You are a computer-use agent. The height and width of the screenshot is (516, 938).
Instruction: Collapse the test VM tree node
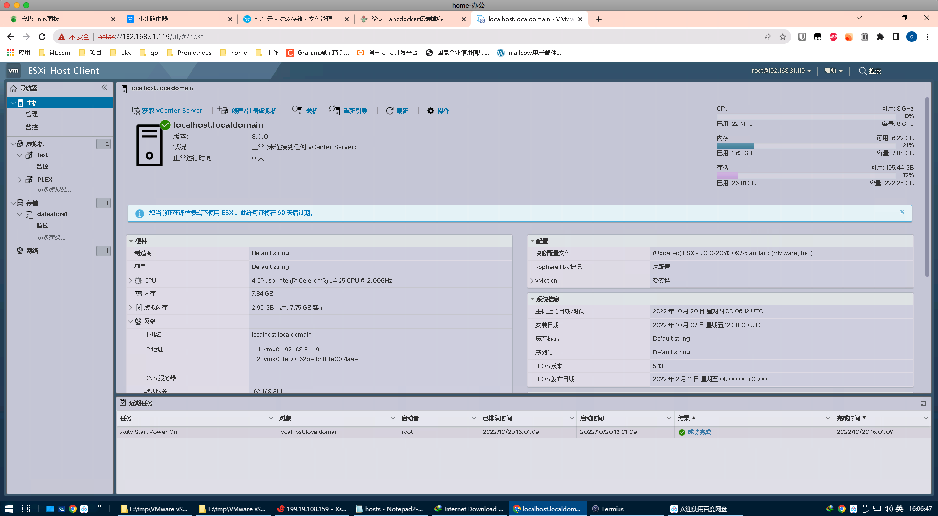(20, 155)
